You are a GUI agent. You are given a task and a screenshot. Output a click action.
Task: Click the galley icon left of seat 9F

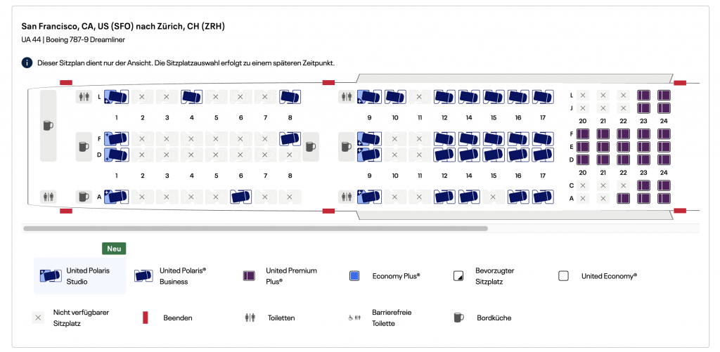346,147
